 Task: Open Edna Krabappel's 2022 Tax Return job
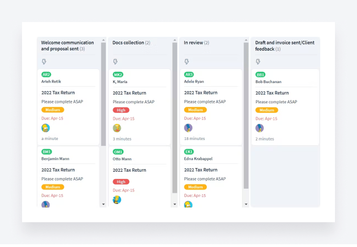(201, 170)
